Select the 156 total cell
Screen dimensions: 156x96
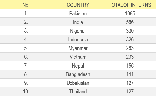(x=130, y=66)
